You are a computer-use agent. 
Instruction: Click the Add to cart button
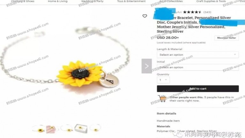(198, 88)
